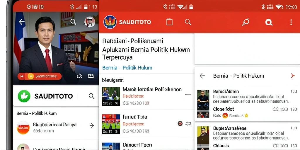
Task: Open the arrow on the Slunbuierlesa Datoya row
Action: (92, 125)
